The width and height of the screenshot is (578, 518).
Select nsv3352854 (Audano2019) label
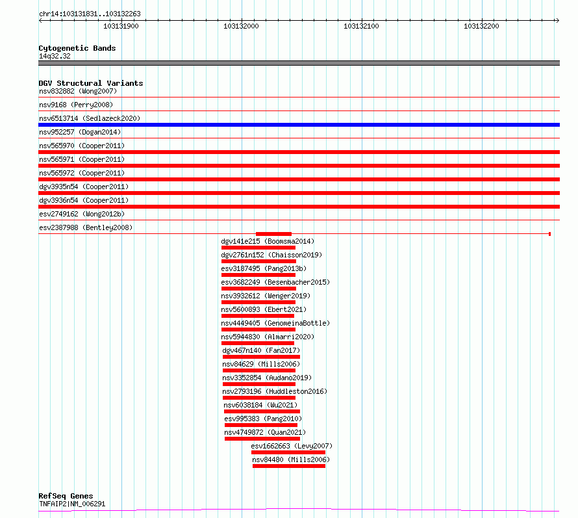(267, 378)
